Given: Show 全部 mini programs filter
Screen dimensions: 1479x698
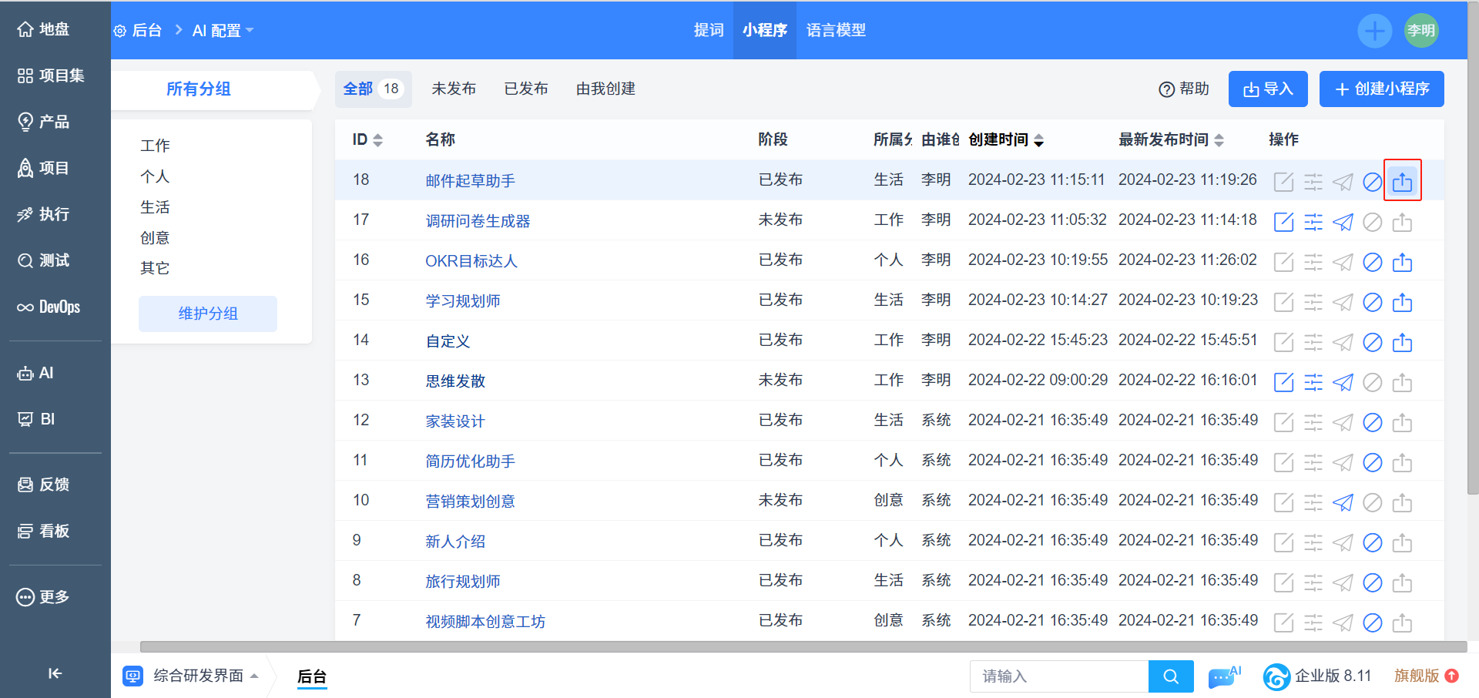Looking at the screenshot, I should [373, 89].
